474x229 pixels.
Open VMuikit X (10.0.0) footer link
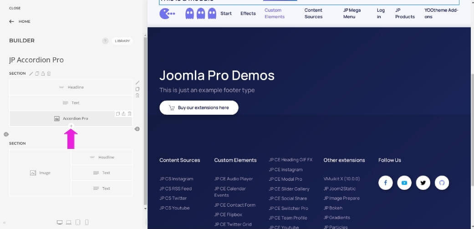tap(342, 179)
